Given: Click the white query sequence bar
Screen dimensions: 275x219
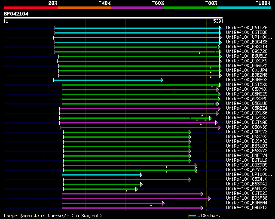Looking at the screenshot, I should point(113,18).
